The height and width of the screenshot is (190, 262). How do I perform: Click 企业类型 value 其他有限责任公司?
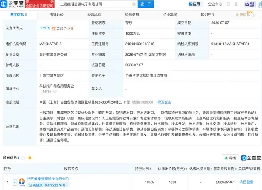coord(53,54)
